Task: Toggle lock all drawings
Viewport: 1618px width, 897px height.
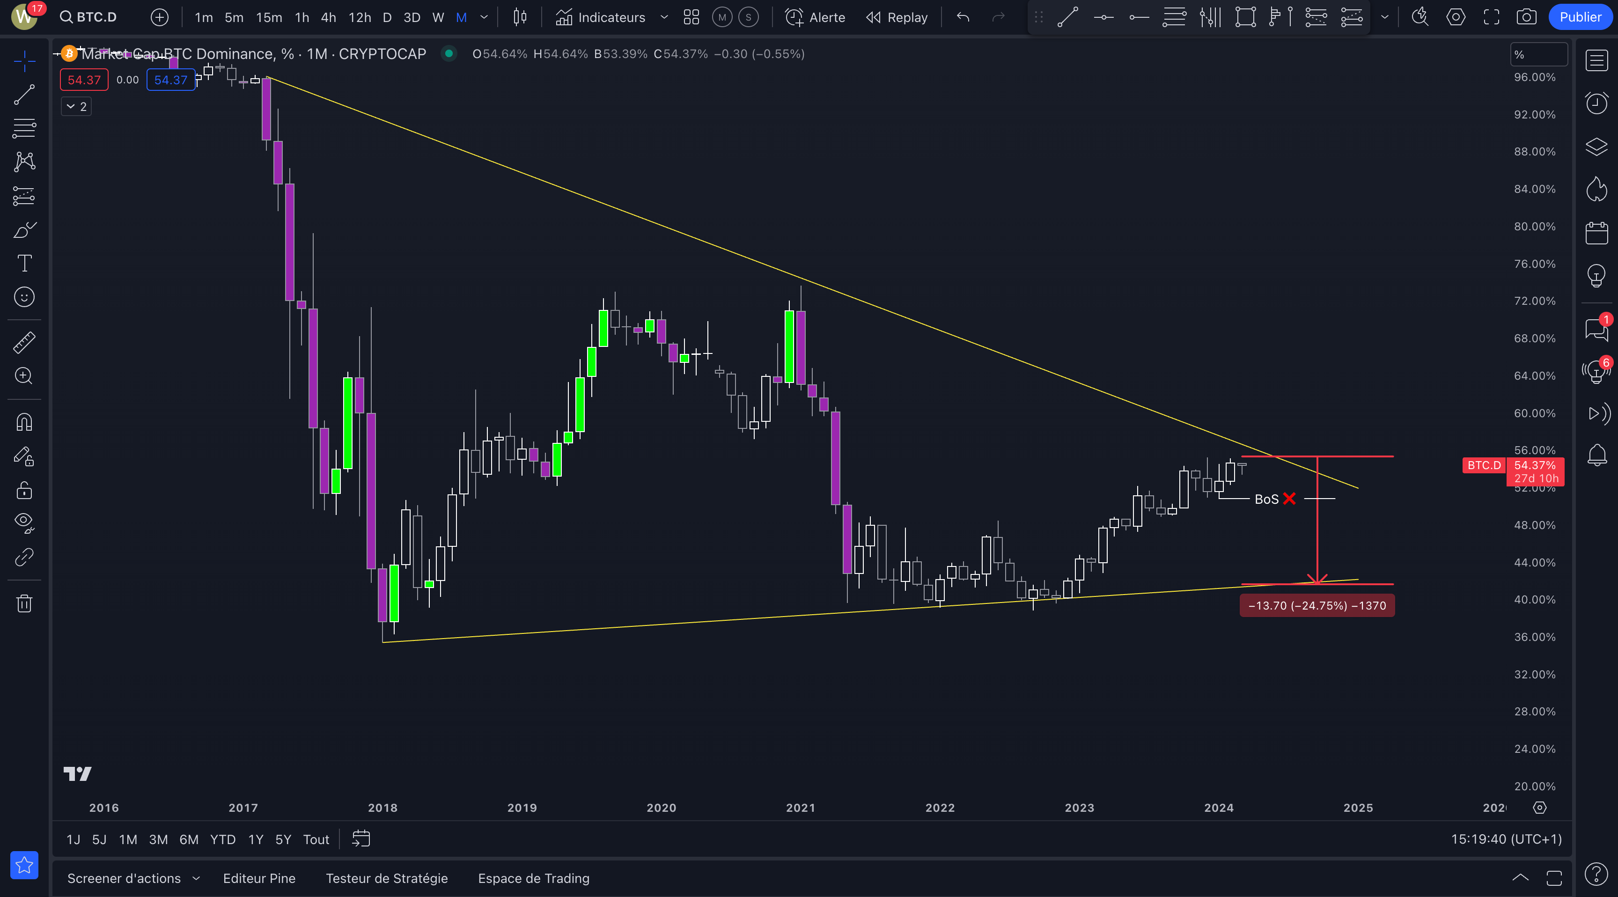Action: (24, 490)
